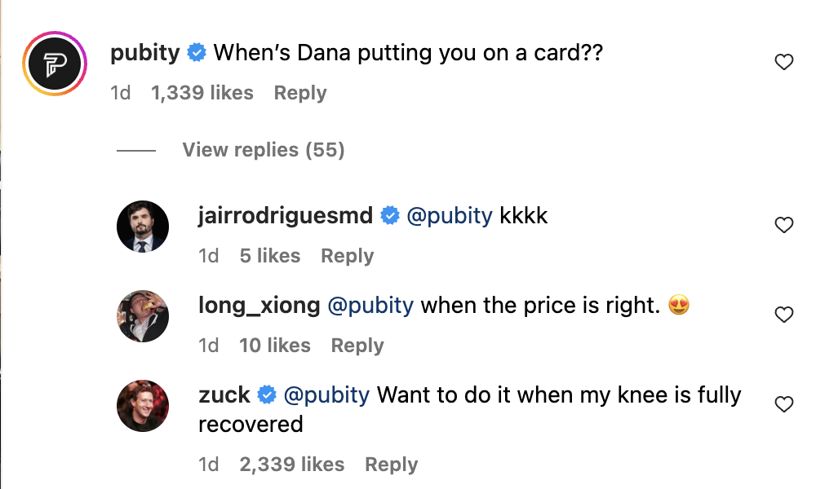816x489 pixels.
Task: Reply to pubity's comment
Action: [x=299, y=93]
